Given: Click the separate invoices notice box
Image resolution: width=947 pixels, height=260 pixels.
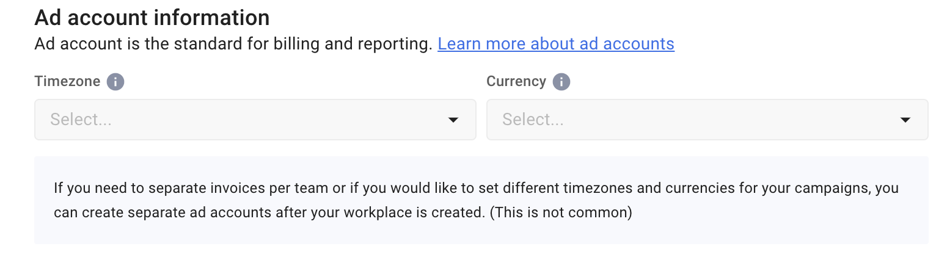Looking at the screenshot, I should [481, 232].
